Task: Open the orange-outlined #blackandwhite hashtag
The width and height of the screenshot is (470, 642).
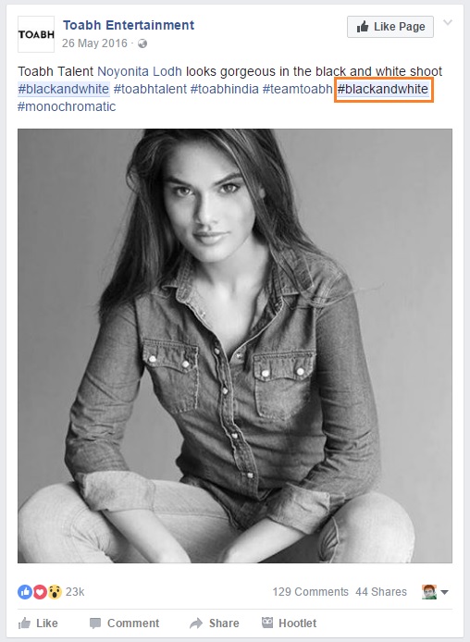Action: pos(383,89)
